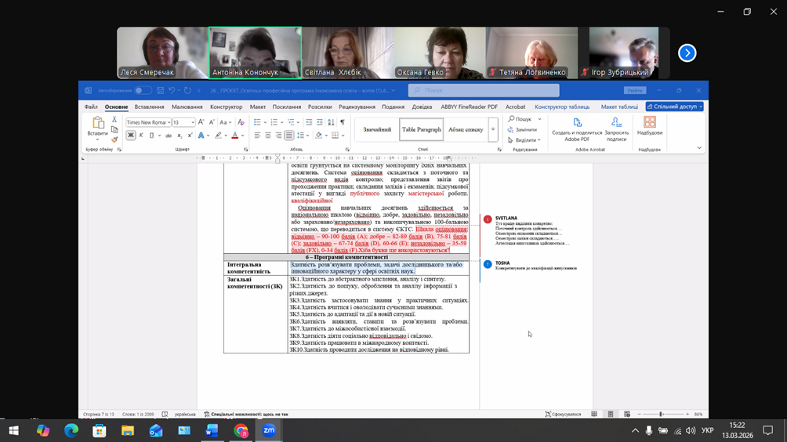Apply bold formatting with Ж button

(x=131, y=136)
